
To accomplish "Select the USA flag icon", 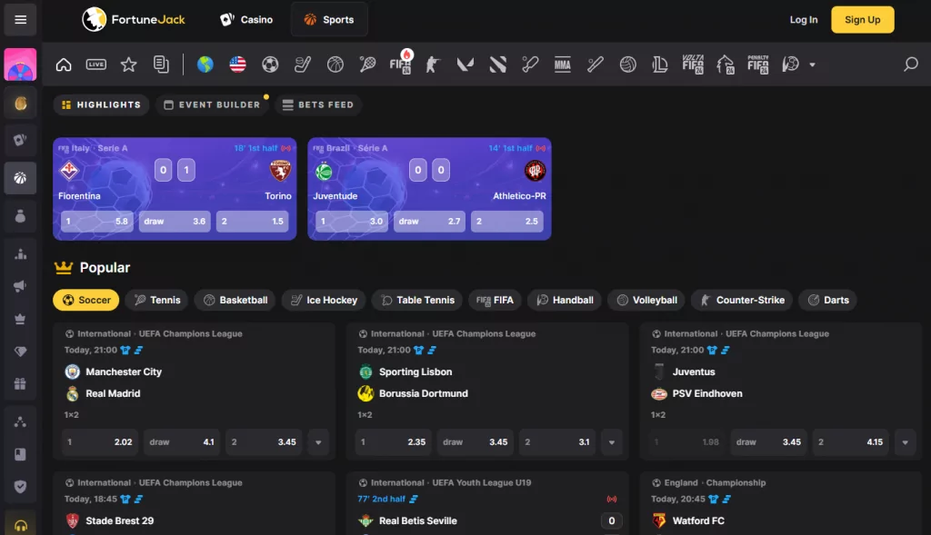I will point(237,64).
